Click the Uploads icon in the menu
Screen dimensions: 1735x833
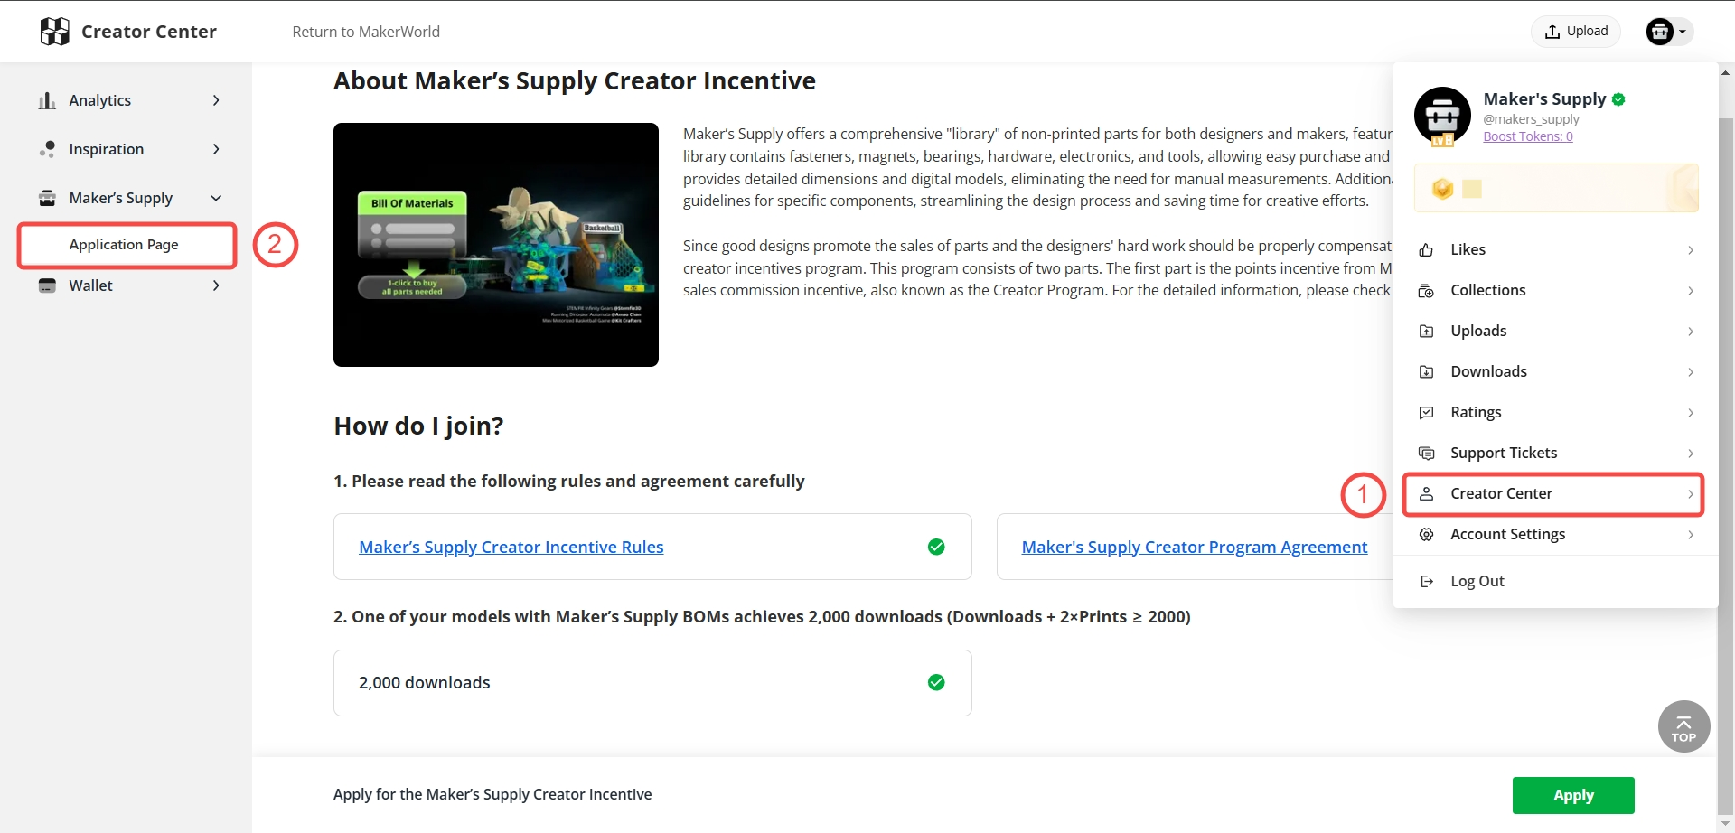pyautogui.click(x=1426, y=332)
